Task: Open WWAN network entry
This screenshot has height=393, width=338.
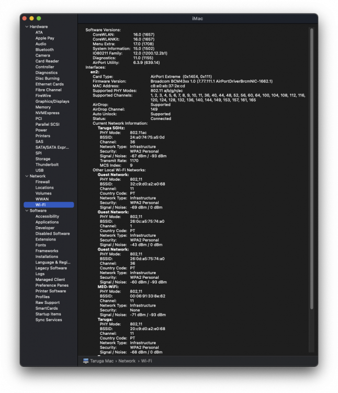Action: (x=42, y=199)
